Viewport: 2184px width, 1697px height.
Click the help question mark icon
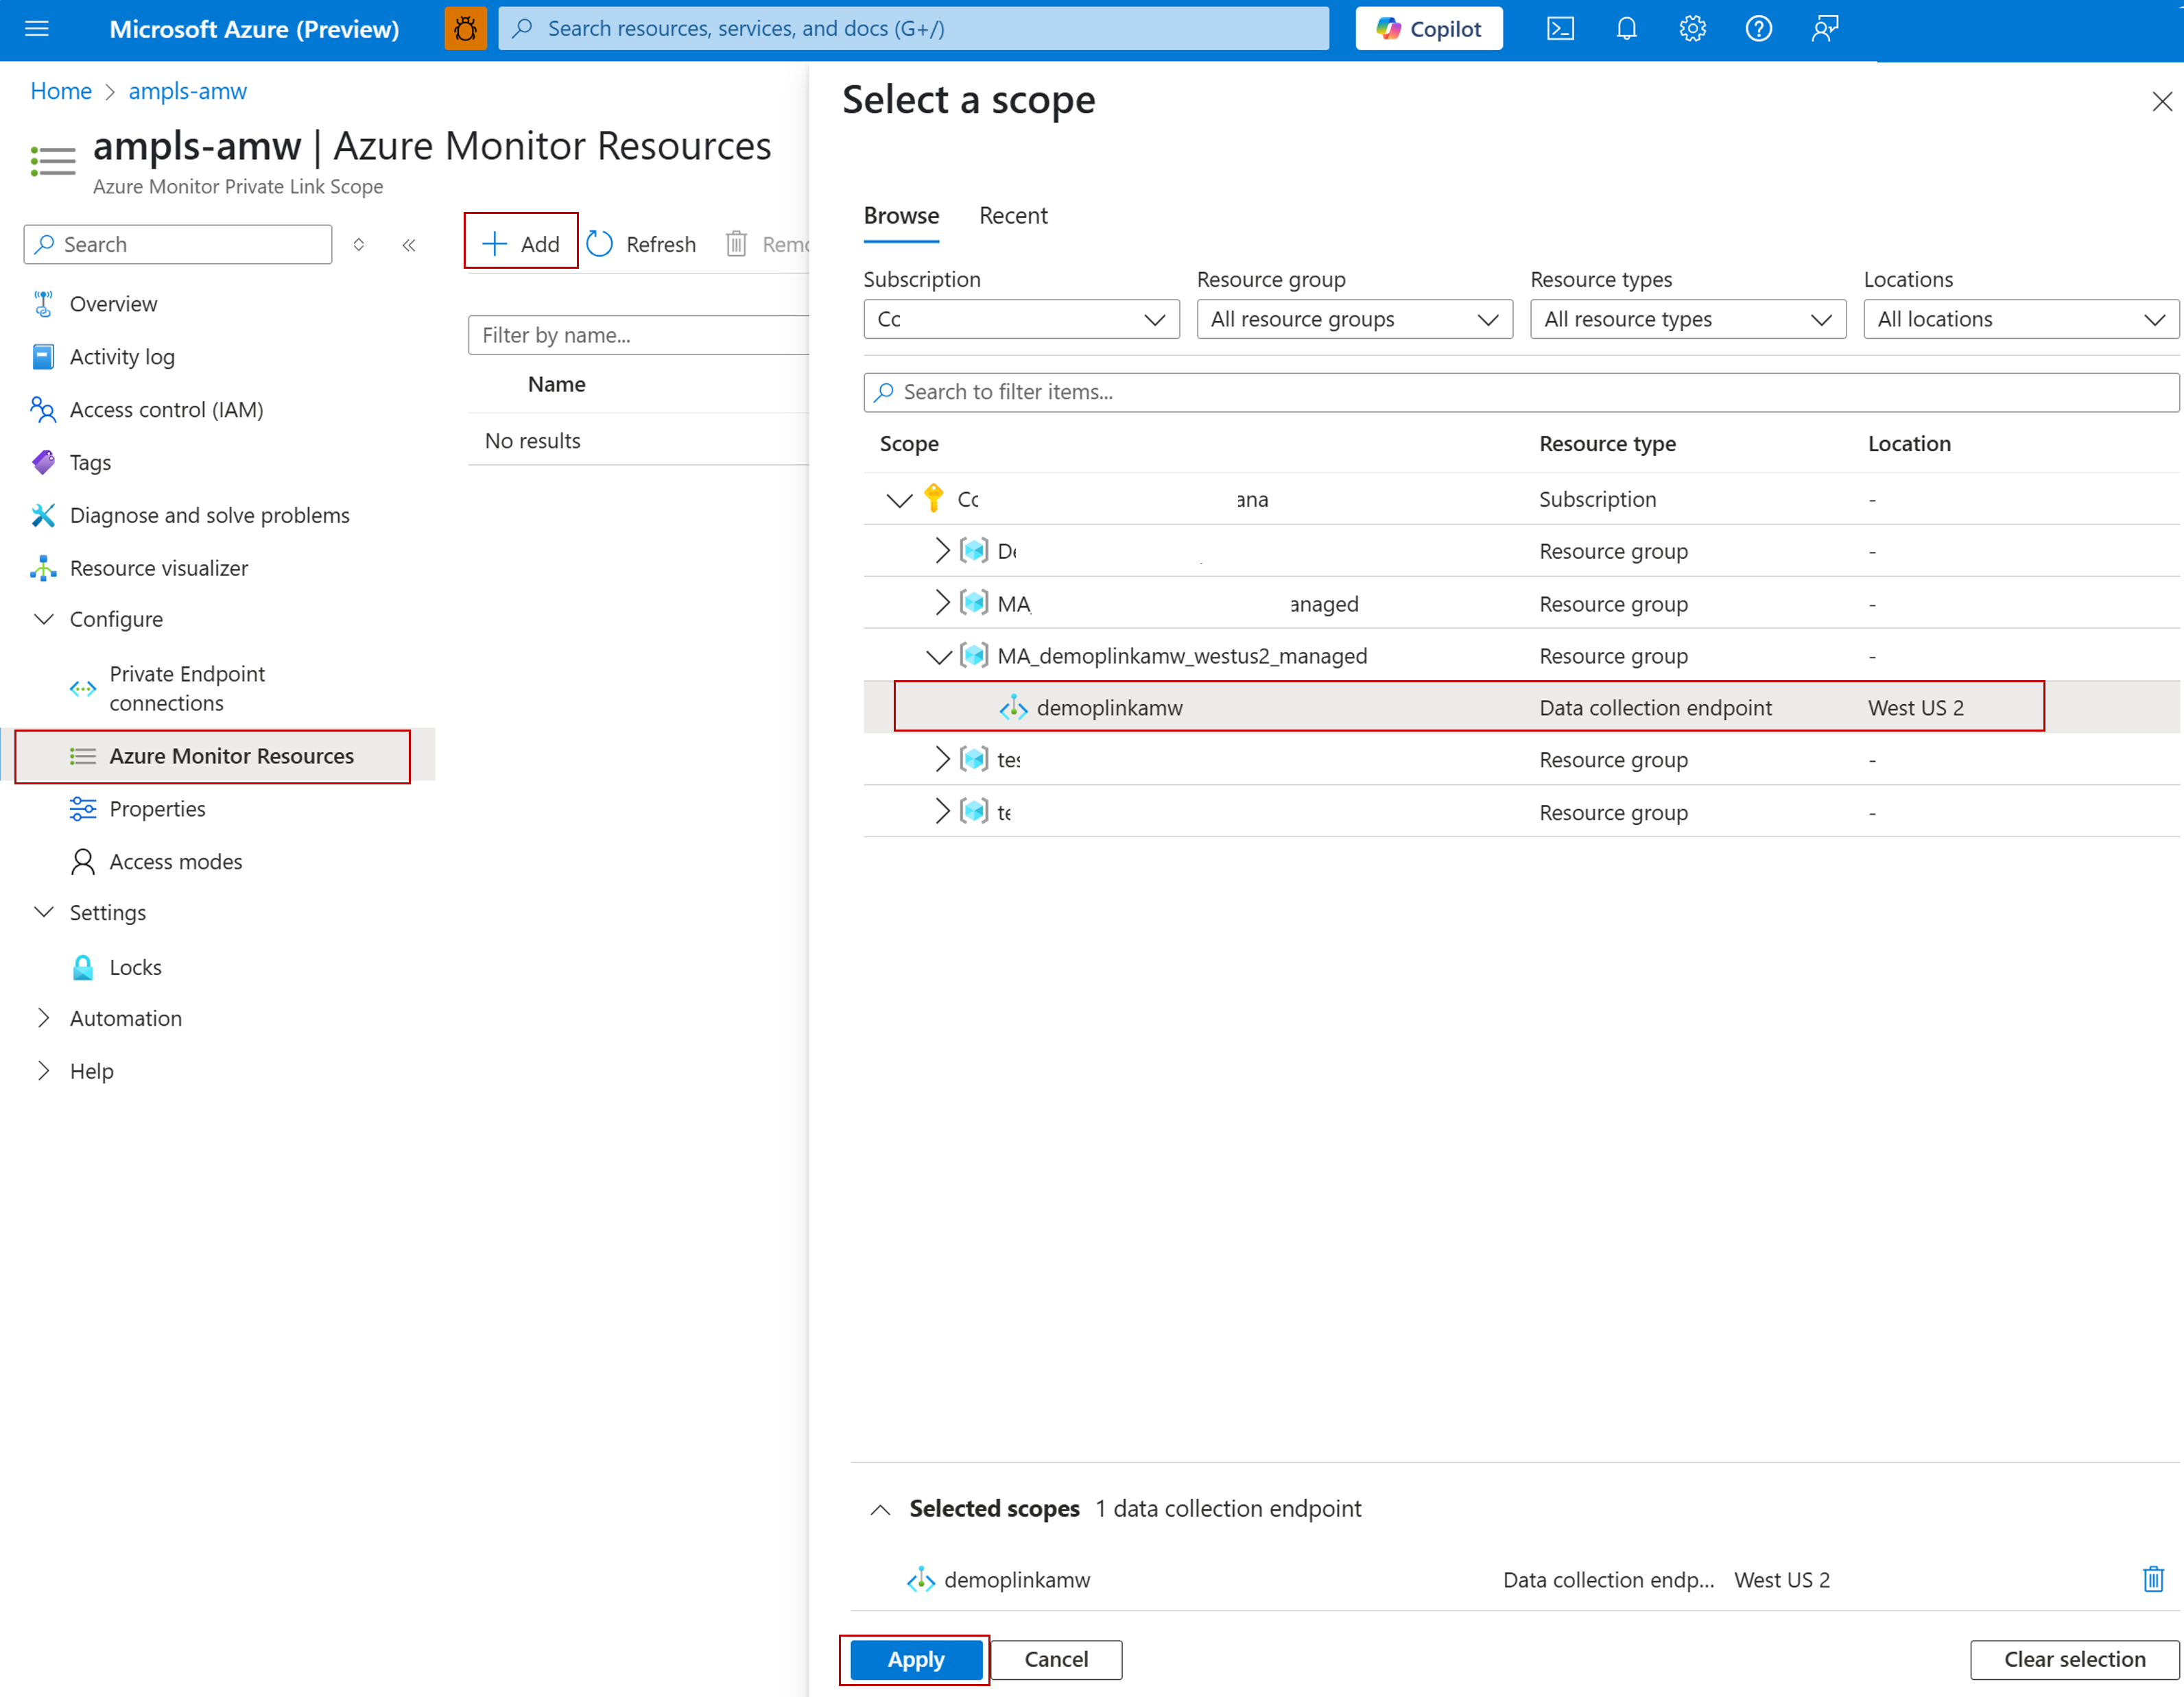point(1758,29)
